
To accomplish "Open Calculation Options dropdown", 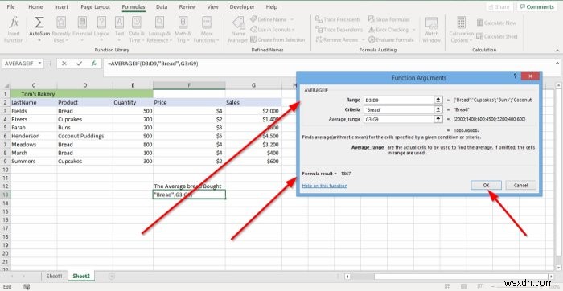I will click(462, 30).
